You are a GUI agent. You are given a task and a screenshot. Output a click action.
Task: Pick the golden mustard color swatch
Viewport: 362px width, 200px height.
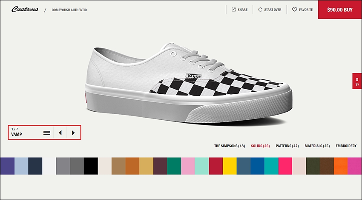pyautogui.click(x=147, y=166)
